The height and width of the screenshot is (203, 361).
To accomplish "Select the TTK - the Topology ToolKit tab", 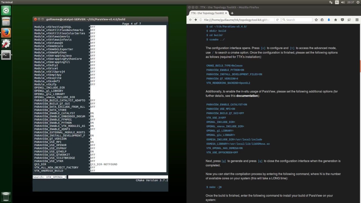I will (x=209, y=13).
